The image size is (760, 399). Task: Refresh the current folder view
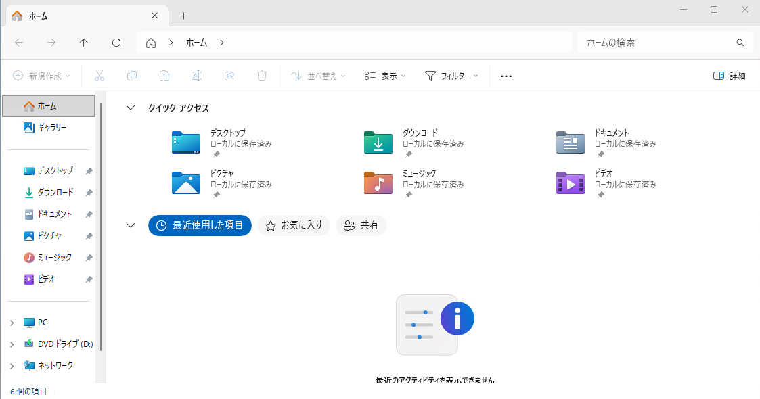[116, 43]
